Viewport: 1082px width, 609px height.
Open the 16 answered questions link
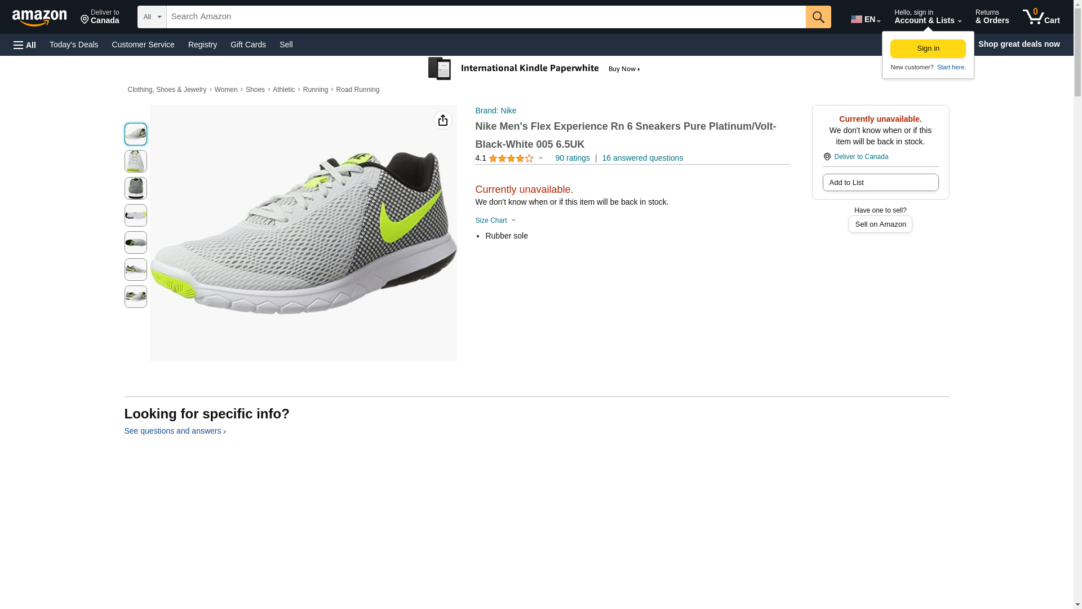(x=642, y=158)
